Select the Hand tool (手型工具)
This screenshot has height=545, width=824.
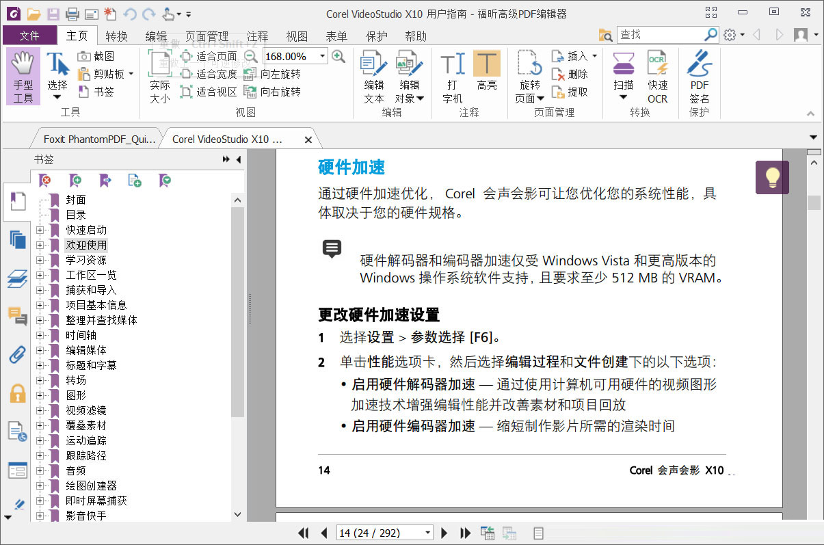tap(23, 77)
